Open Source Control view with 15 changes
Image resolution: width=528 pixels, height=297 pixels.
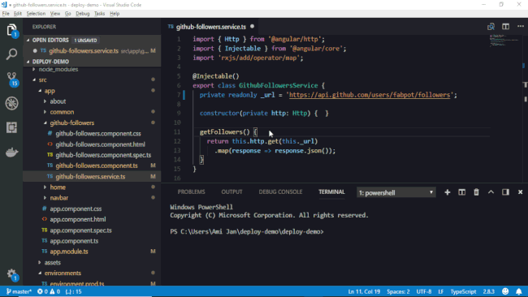coord(12,79)
